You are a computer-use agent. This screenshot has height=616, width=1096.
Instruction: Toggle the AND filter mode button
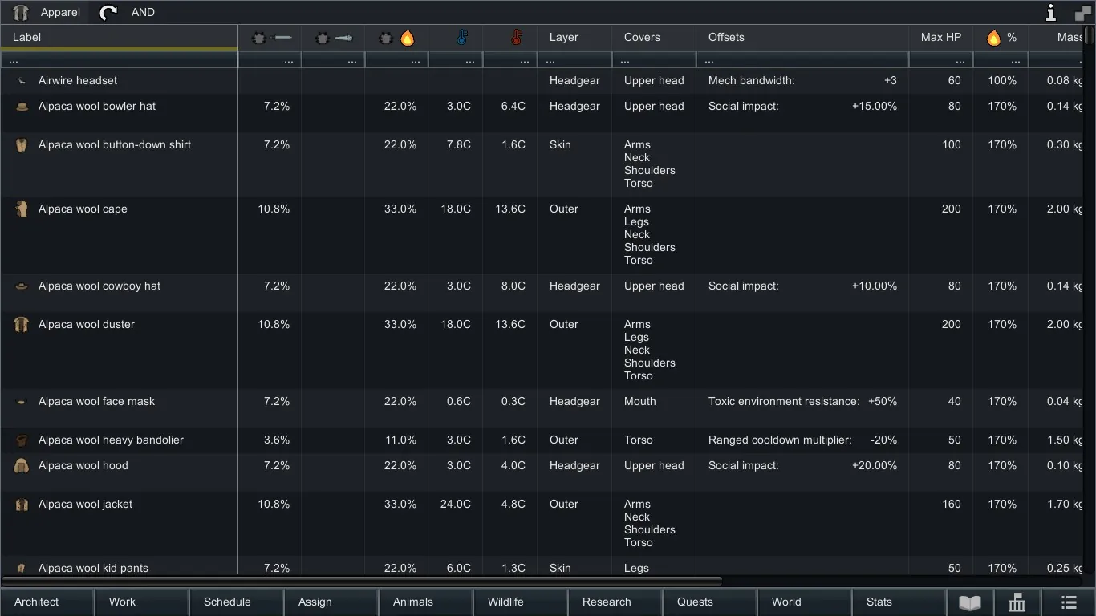[x=143, y=12]
